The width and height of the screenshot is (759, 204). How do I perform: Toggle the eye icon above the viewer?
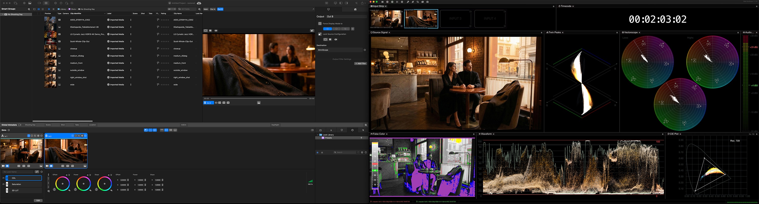coord(216,31)
